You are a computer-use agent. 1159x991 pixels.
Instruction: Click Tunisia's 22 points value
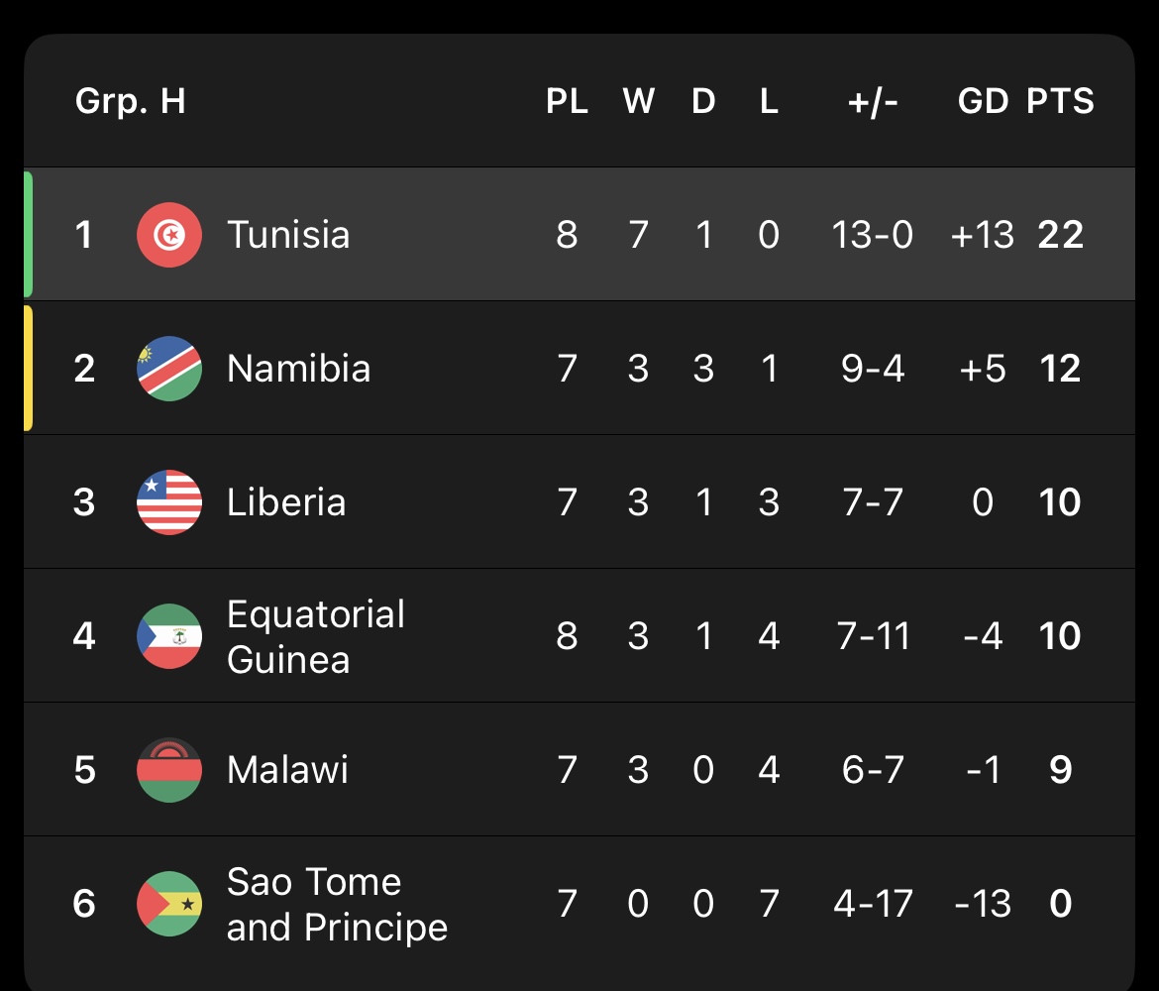(x=1060, y=235)
